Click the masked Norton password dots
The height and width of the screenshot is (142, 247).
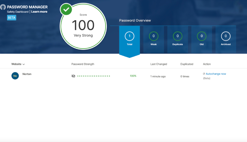pos(94,76)
